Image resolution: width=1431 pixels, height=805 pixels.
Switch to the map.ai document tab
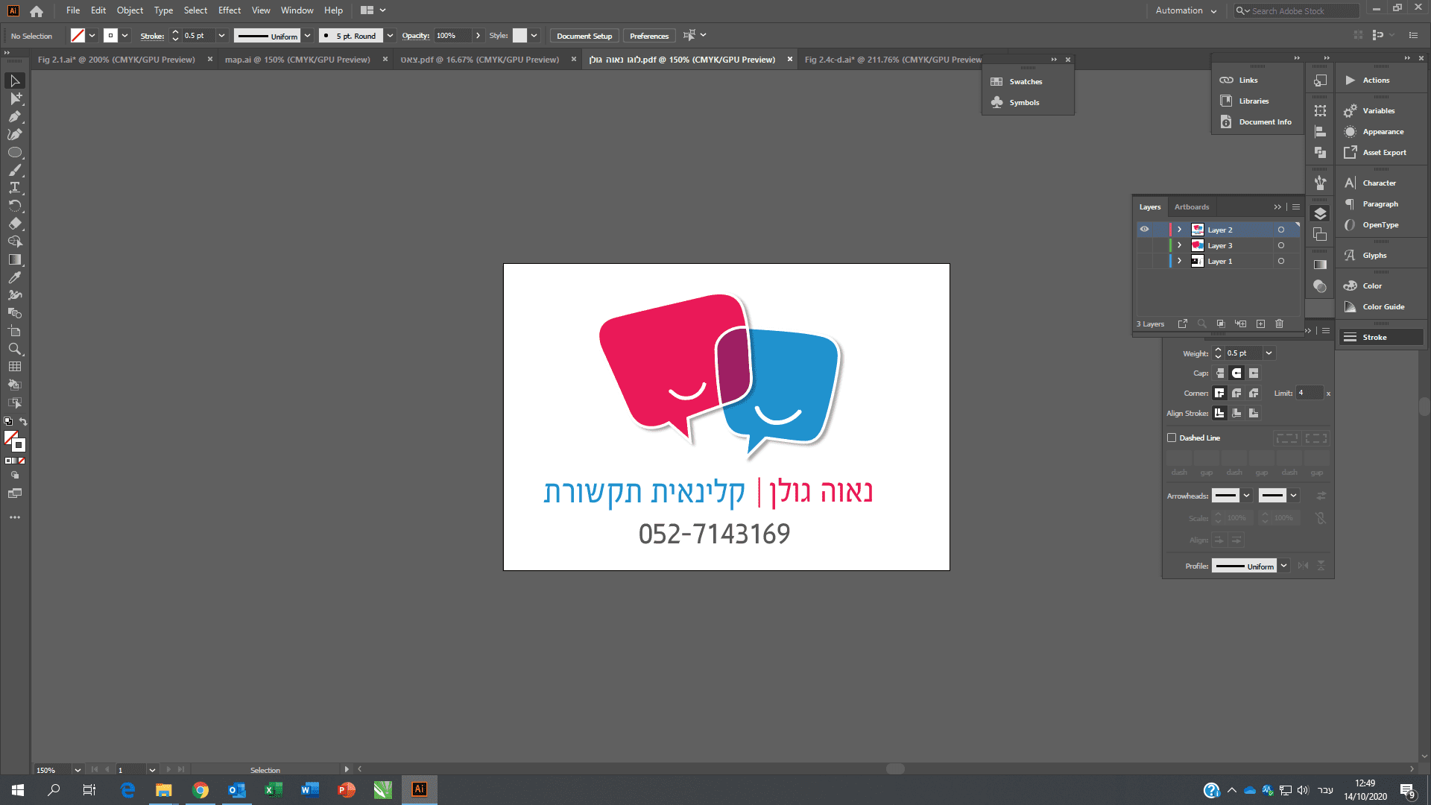(x=297, y=60)
